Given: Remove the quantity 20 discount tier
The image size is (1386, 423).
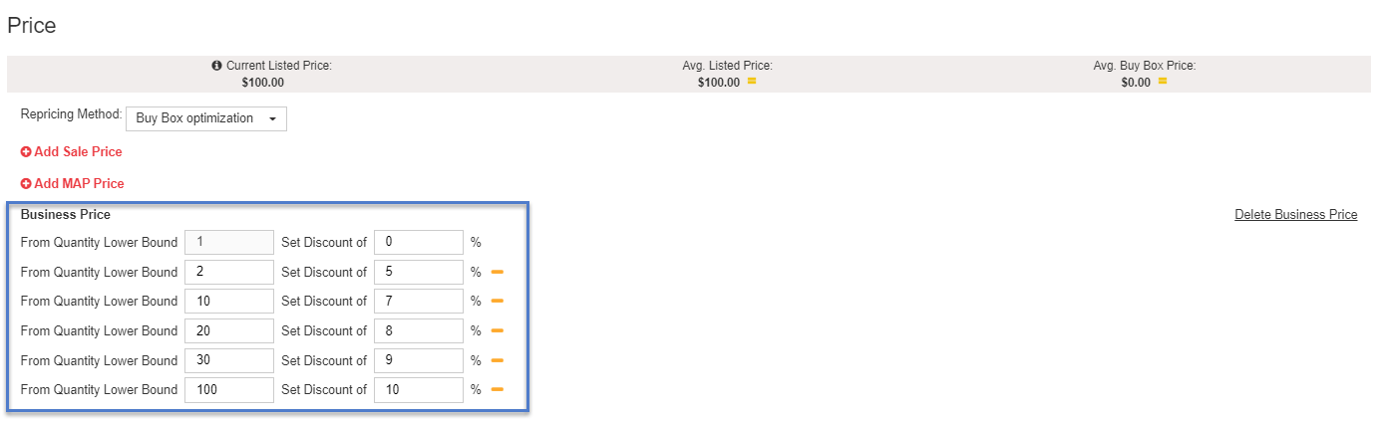Looking at the screenshot, I should click(x=497, y=330).
